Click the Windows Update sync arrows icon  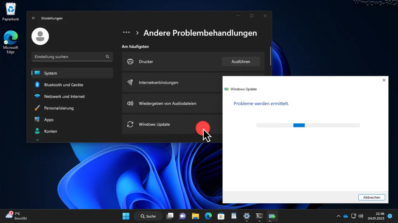pyautogui.click(x=130, y=124)
